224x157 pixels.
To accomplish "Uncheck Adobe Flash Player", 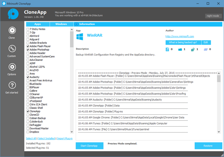I will [28, 46].
